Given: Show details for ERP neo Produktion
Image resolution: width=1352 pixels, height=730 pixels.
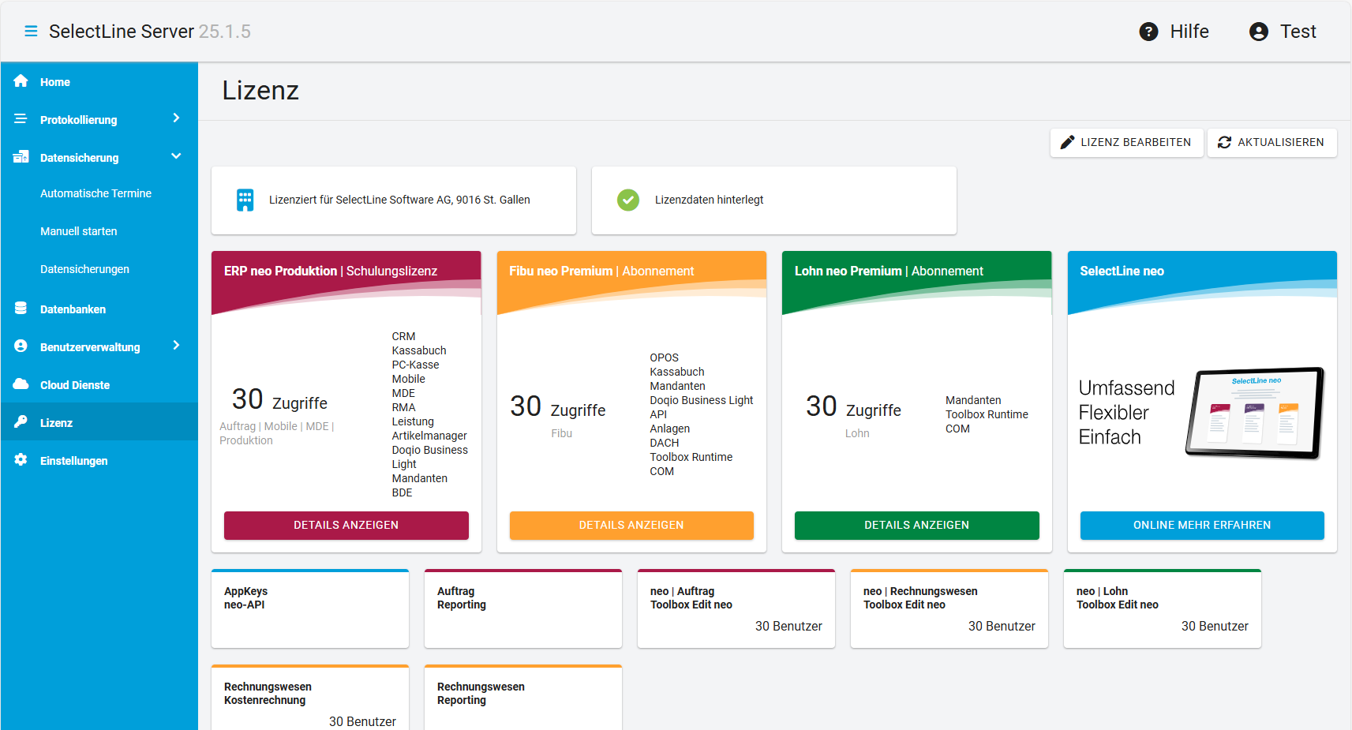Looking at the screenshot, I should 346,525.
